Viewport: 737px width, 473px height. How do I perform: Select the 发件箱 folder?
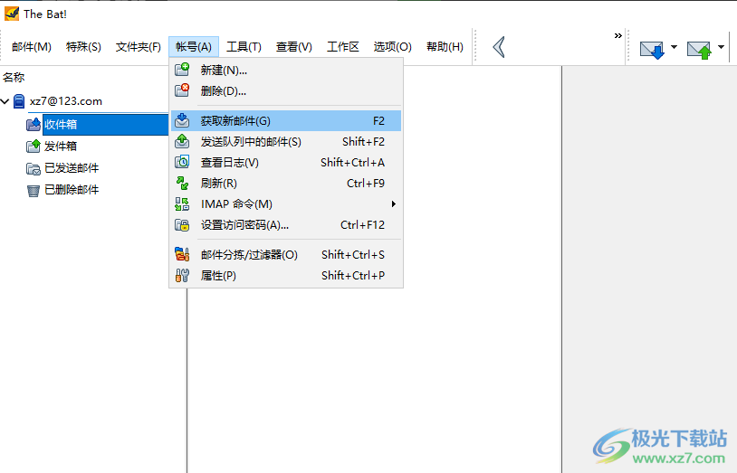click(61, 147)
